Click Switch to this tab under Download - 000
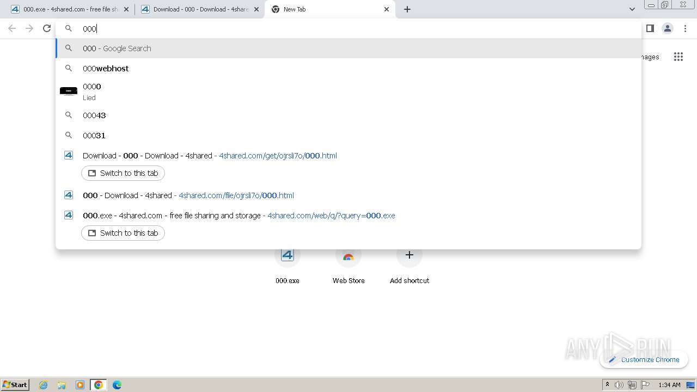This screenshot has width=697, height=392. 123,173
